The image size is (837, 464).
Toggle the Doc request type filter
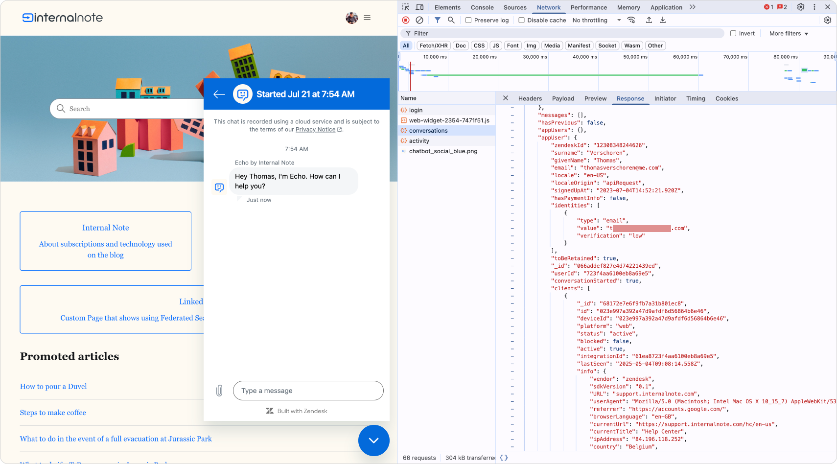click(461, 46)
